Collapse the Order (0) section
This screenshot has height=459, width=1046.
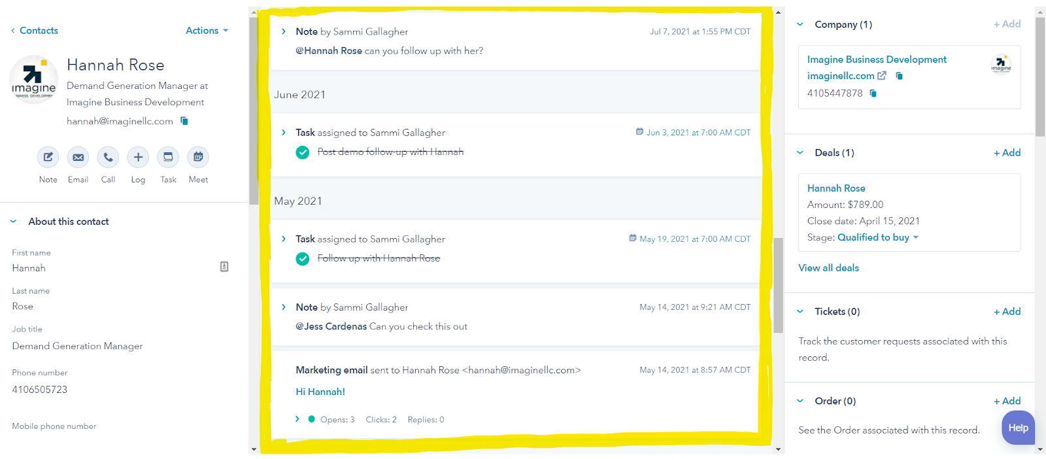click(x=800, y=401)
